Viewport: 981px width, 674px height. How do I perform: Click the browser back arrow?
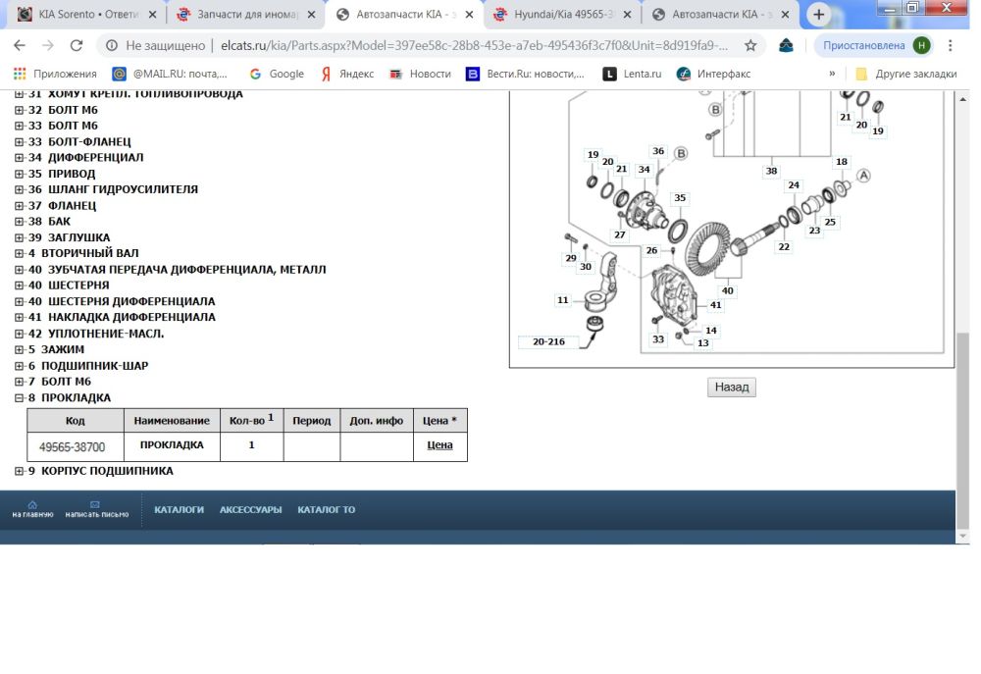[20, 46]
